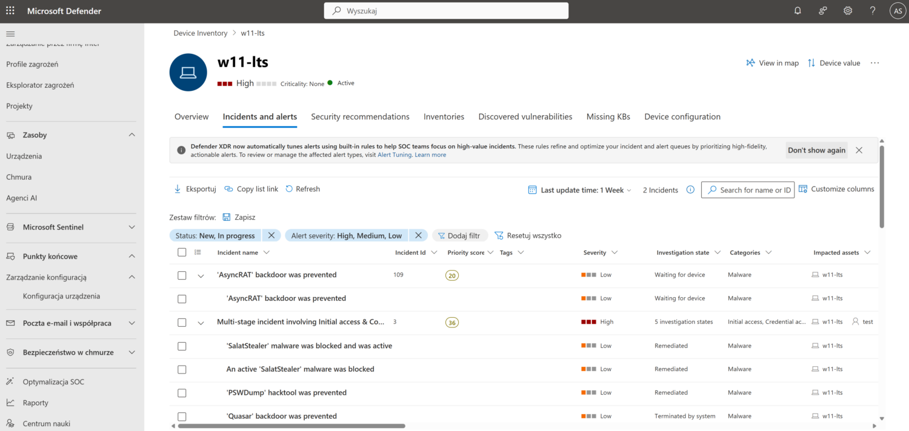Screen dimensions: 909x431
Task: Click the Eksportuj export icon
Action: tap(176, 188)
